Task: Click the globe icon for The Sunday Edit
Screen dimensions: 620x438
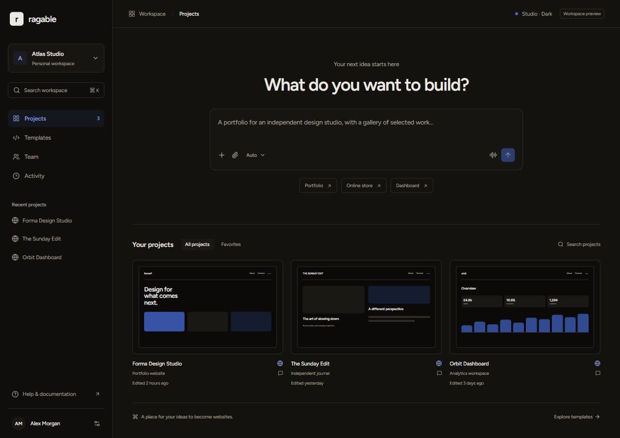Action: click(439, 364)
